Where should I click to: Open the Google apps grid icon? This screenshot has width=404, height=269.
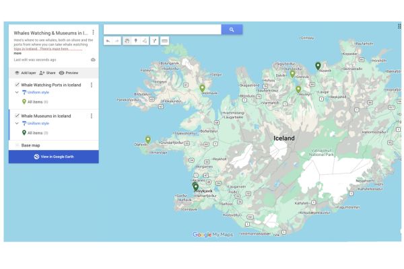[399, 26]
